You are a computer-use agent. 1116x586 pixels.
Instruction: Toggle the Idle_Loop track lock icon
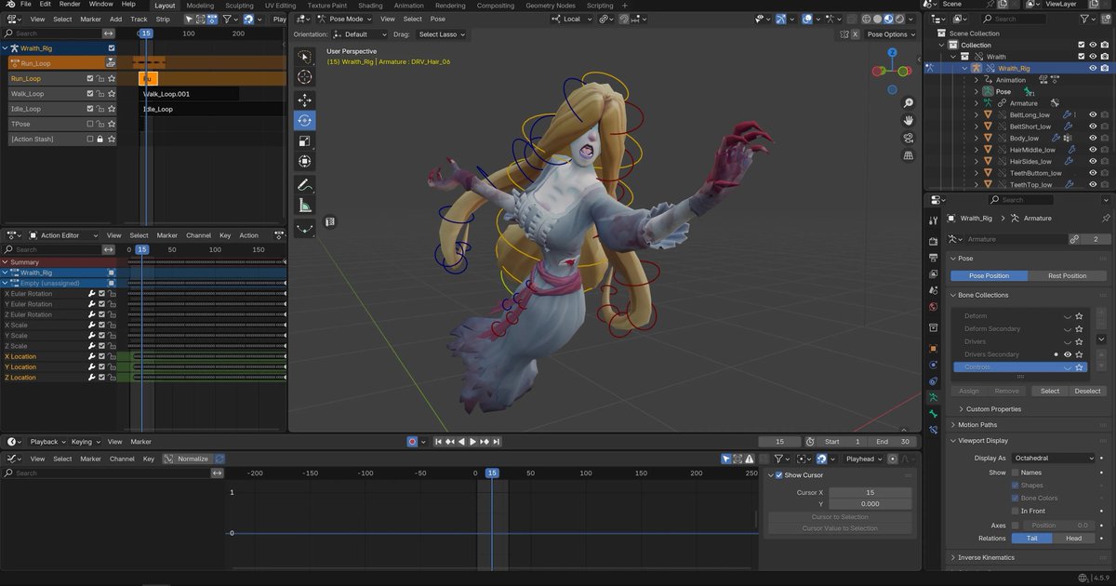[x=100, y=109]
